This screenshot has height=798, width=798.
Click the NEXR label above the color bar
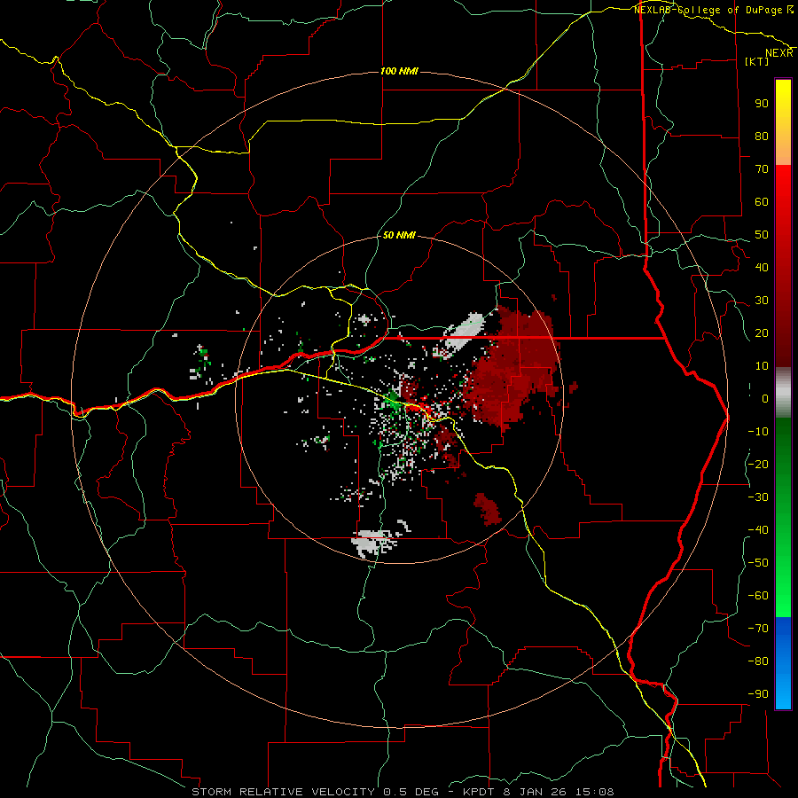pyautogui.click(x=779, y=53)
